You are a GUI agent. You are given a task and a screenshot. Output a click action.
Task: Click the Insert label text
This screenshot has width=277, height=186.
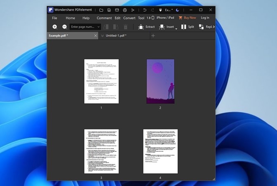coord(170,27)
